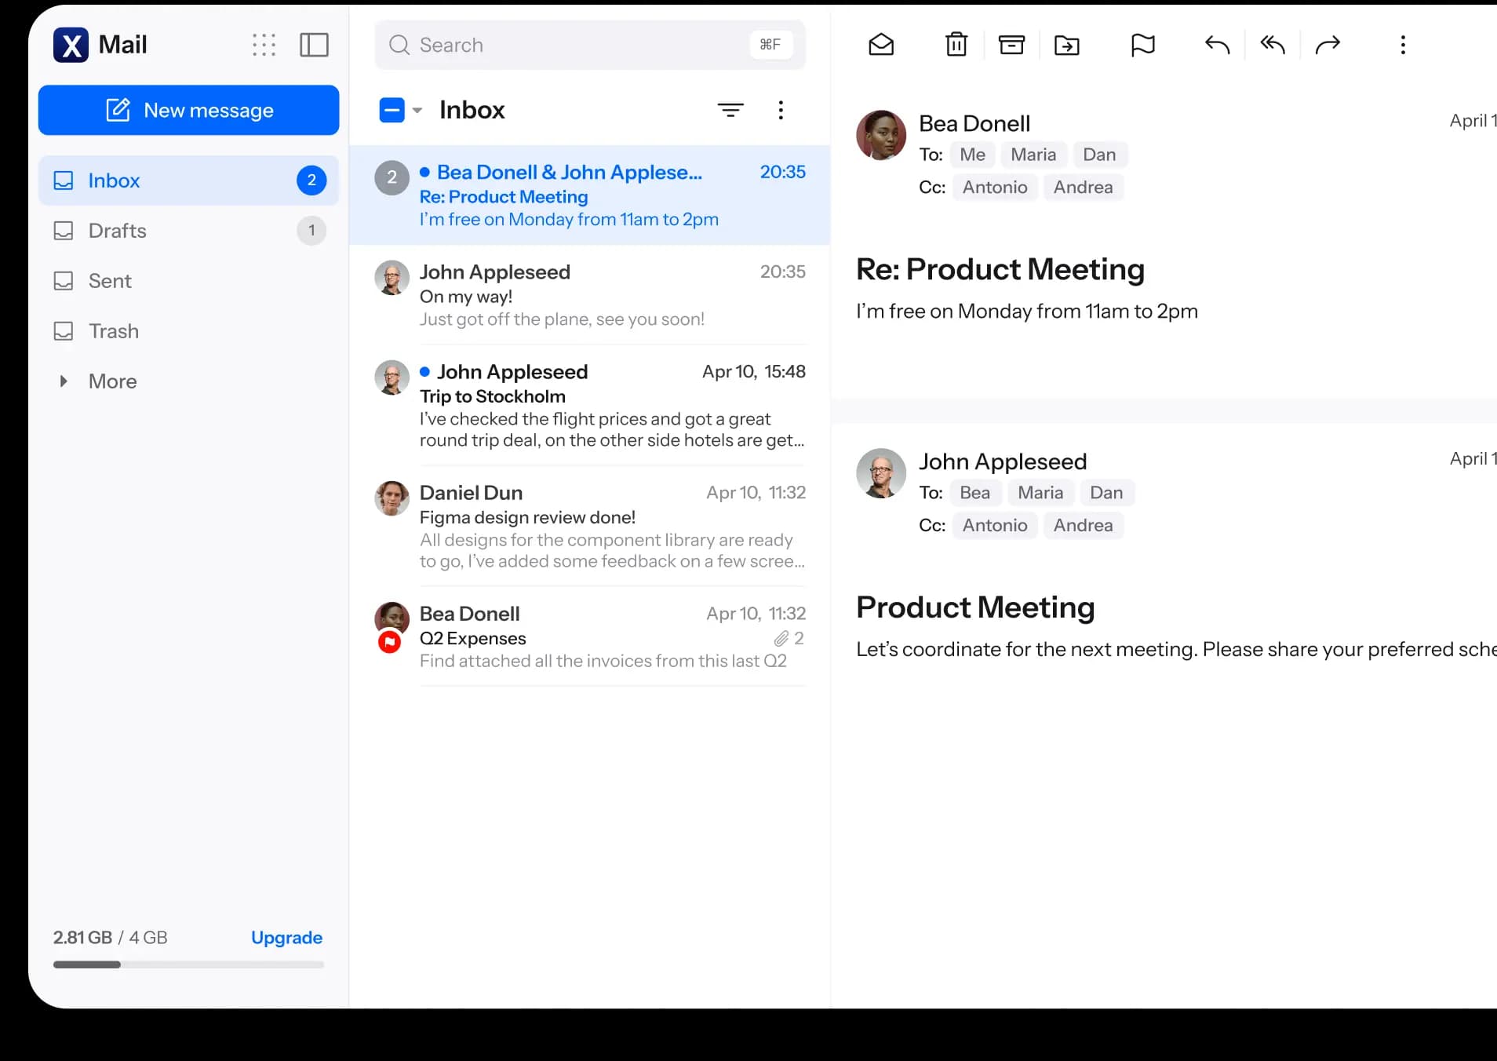Image resolution: width=1497 pixels, height=1061 pixels.
Task: Click the Q2 Expenses attachment paperclip icon
Action: pyautogui.click(x=781, y=638)
